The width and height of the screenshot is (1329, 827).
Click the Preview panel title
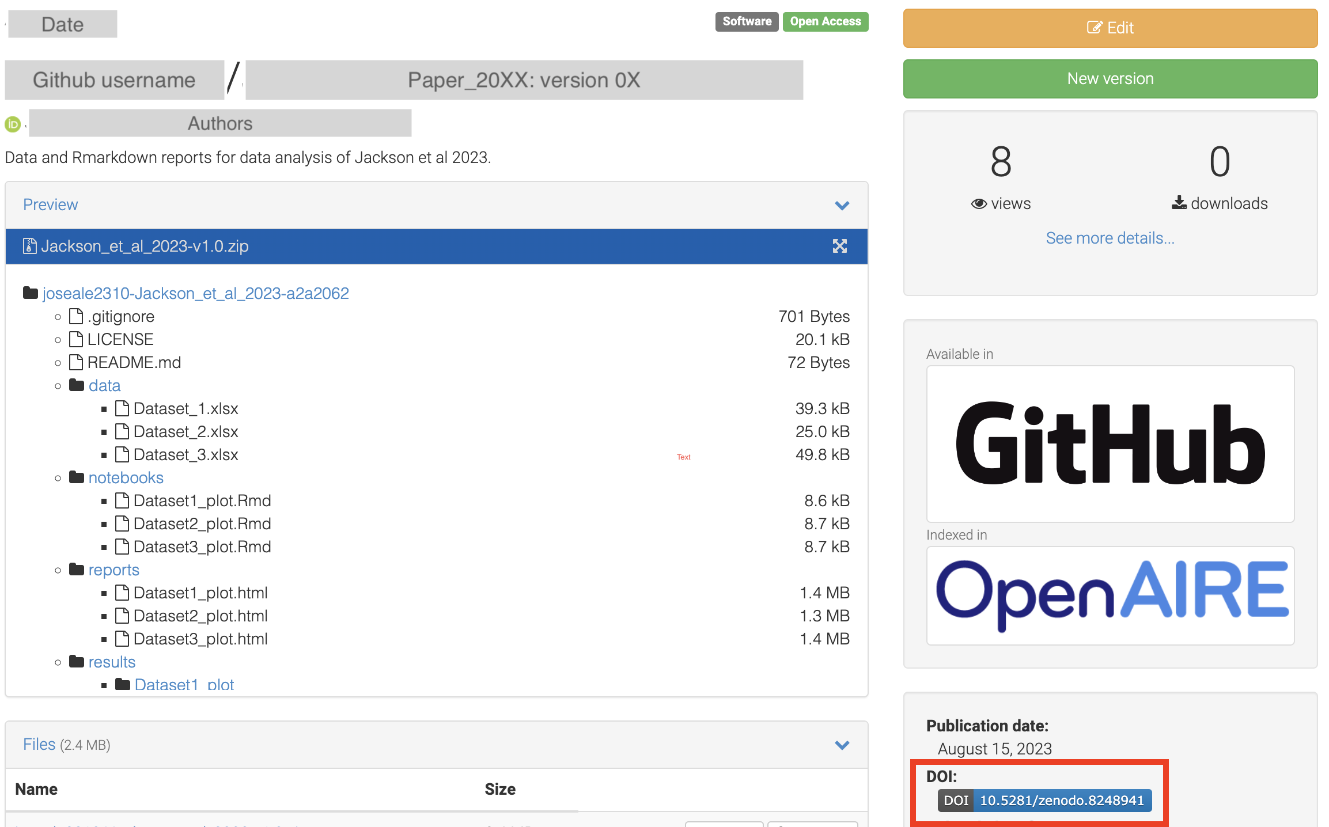[x=50, y=204]
